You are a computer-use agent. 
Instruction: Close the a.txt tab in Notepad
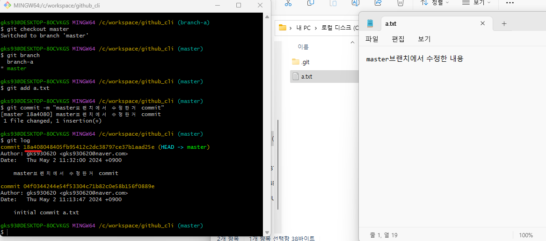coord(483,23)
